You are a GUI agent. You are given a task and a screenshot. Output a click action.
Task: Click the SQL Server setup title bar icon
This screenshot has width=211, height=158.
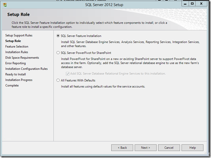click(5, 5)
